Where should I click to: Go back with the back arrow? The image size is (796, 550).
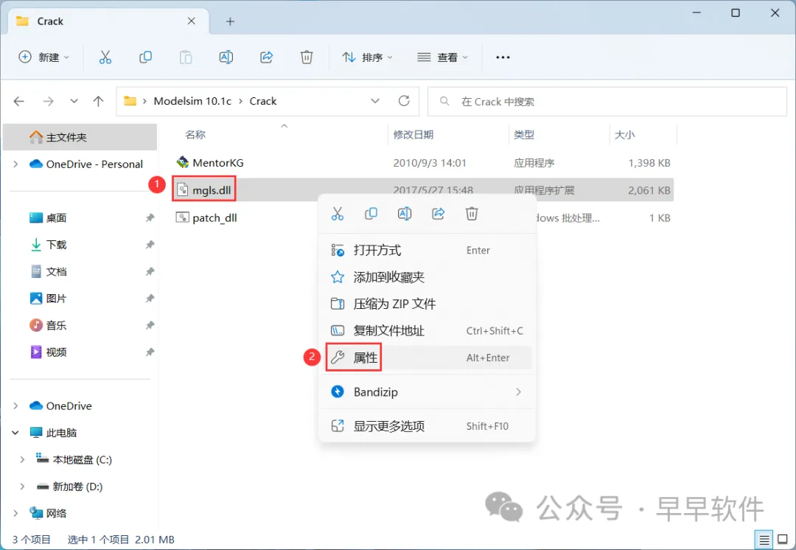19,101
